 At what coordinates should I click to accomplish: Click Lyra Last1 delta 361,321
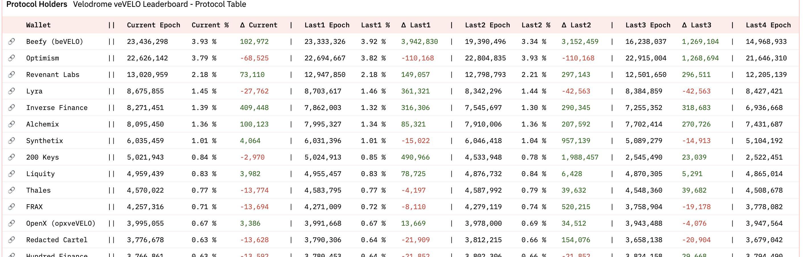coord(415,91)
